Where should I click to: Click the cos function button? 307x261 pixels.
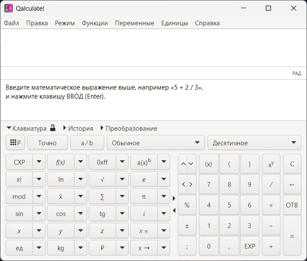[61, 213]
